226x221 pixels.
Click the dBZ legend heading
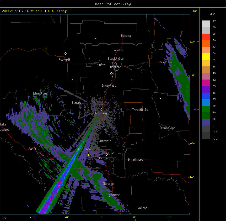212,14
